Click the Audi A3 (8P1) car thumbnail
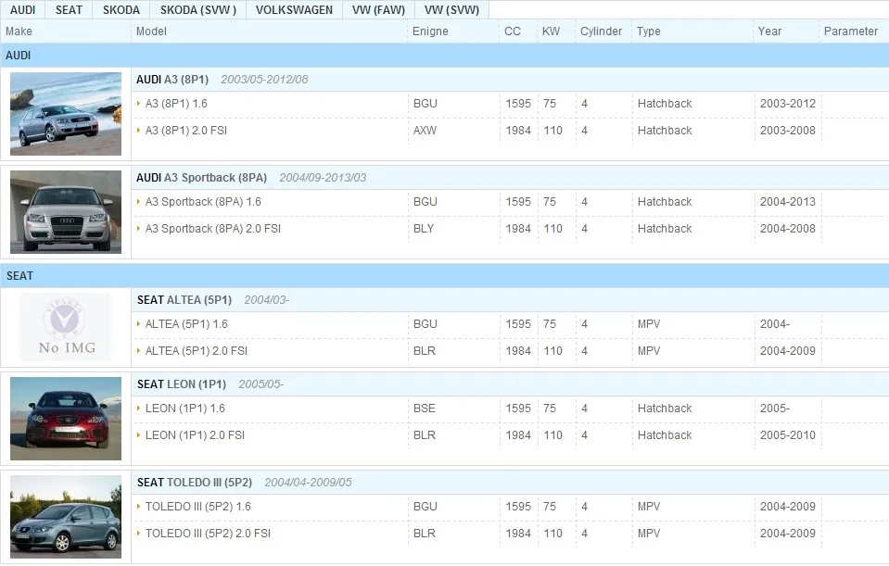The width and height of the screenshot is (889, 566). coord(66,114)
